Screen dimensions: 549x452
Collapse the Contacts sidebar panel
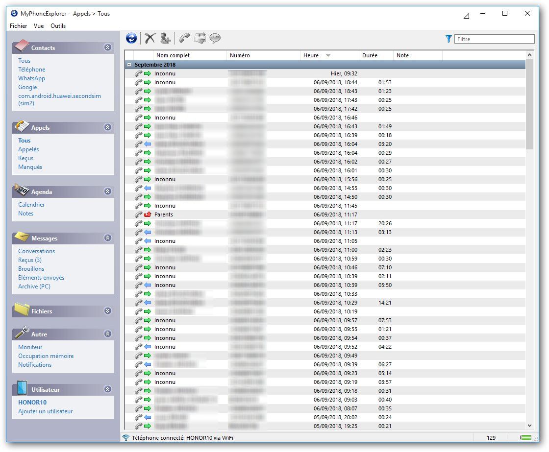(x=107, y=48)
